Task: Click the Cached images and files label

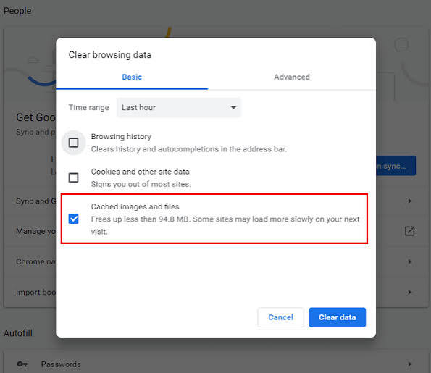Action: tap(135, 206)
